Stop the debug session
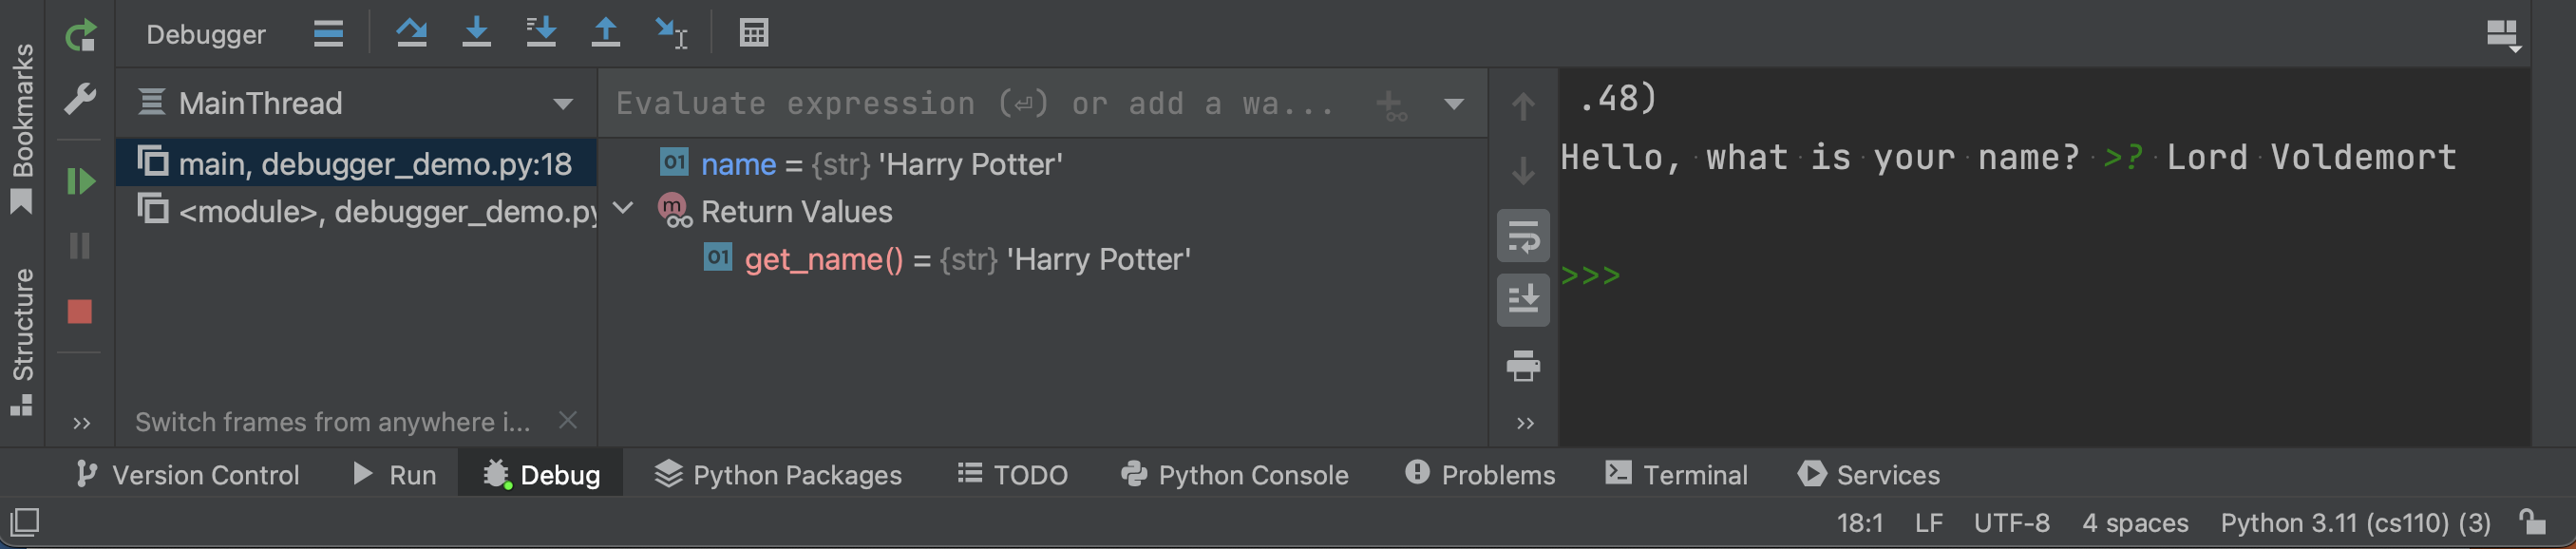2576x549 pixels. click(x=82, y=312)
